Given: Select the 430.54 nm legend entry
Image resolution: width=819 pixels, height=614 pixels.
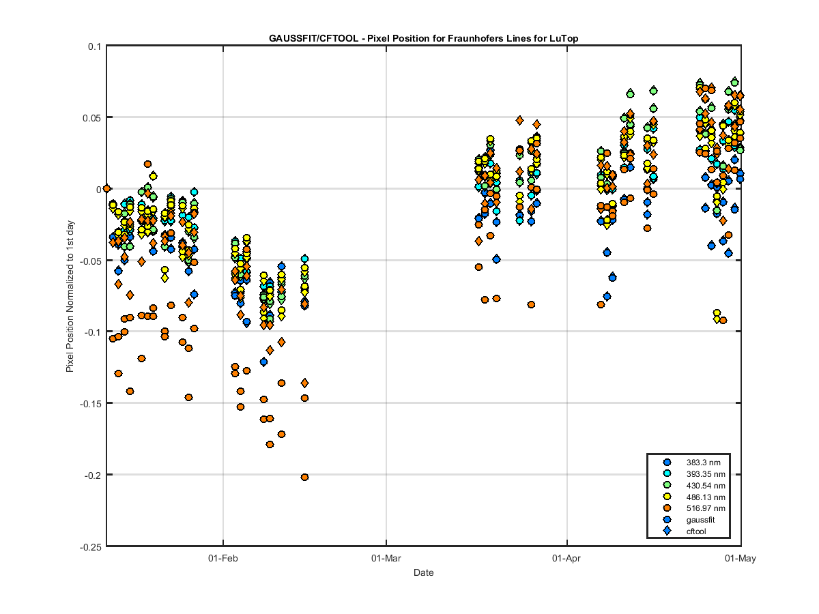Looking at the screenshot, I should point(705,485).
